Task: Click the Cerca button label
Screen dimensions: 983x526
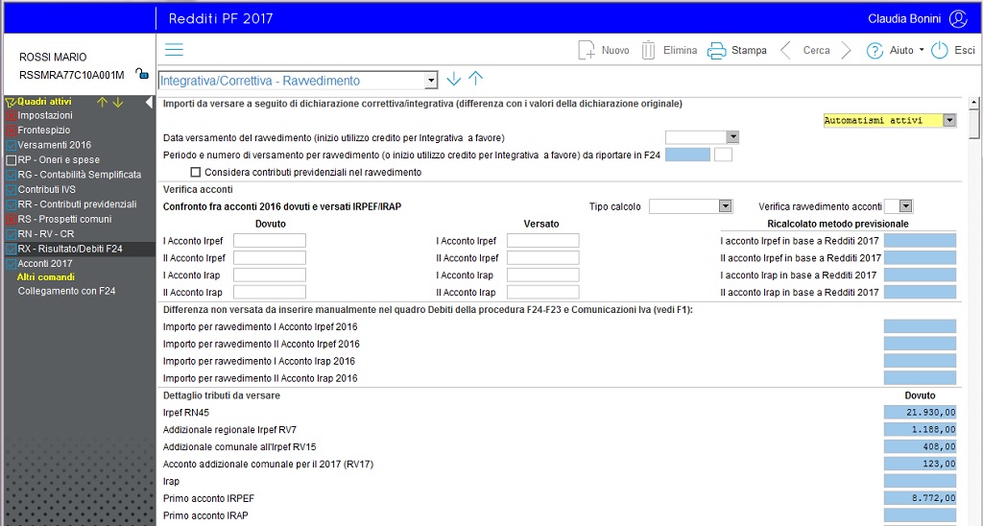Action: 816,50
